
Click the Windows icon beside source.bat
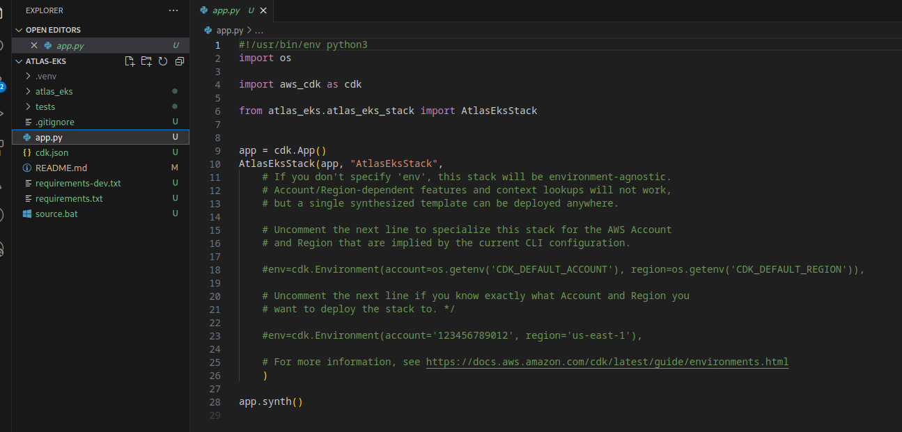coord(26,214)
